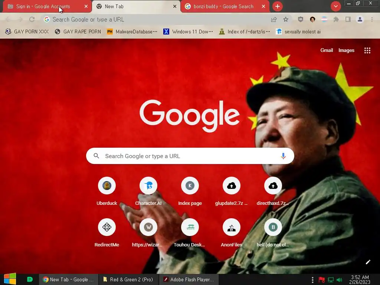Toggle the browser side panel
This screenshot has height=285, width=380.
(348, 19)
